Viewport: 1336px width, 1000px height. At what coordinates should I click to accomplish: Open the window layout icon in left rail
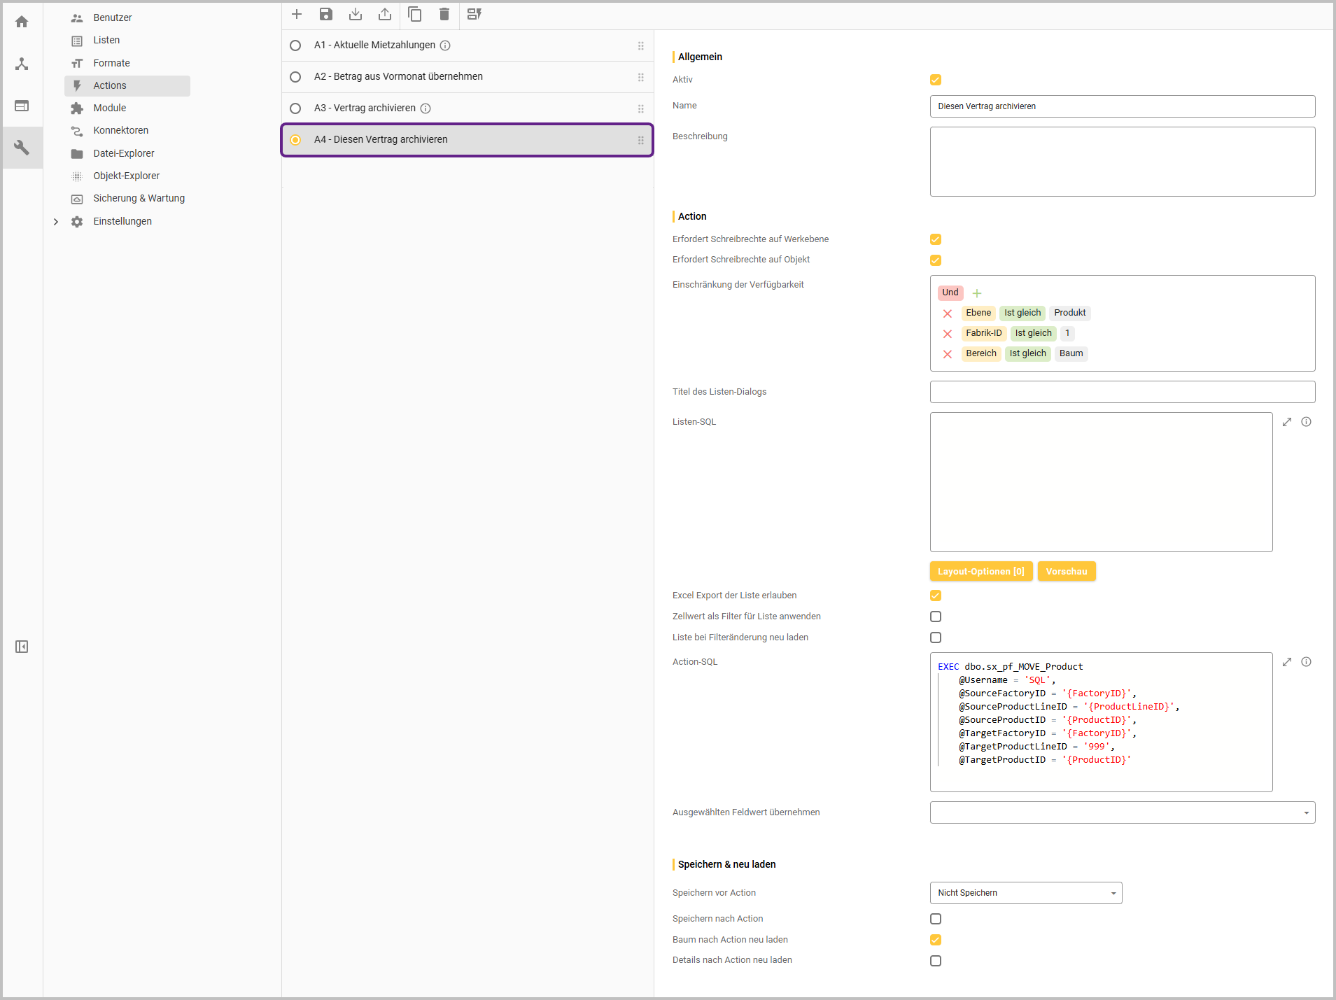click(x=22, y=106)
